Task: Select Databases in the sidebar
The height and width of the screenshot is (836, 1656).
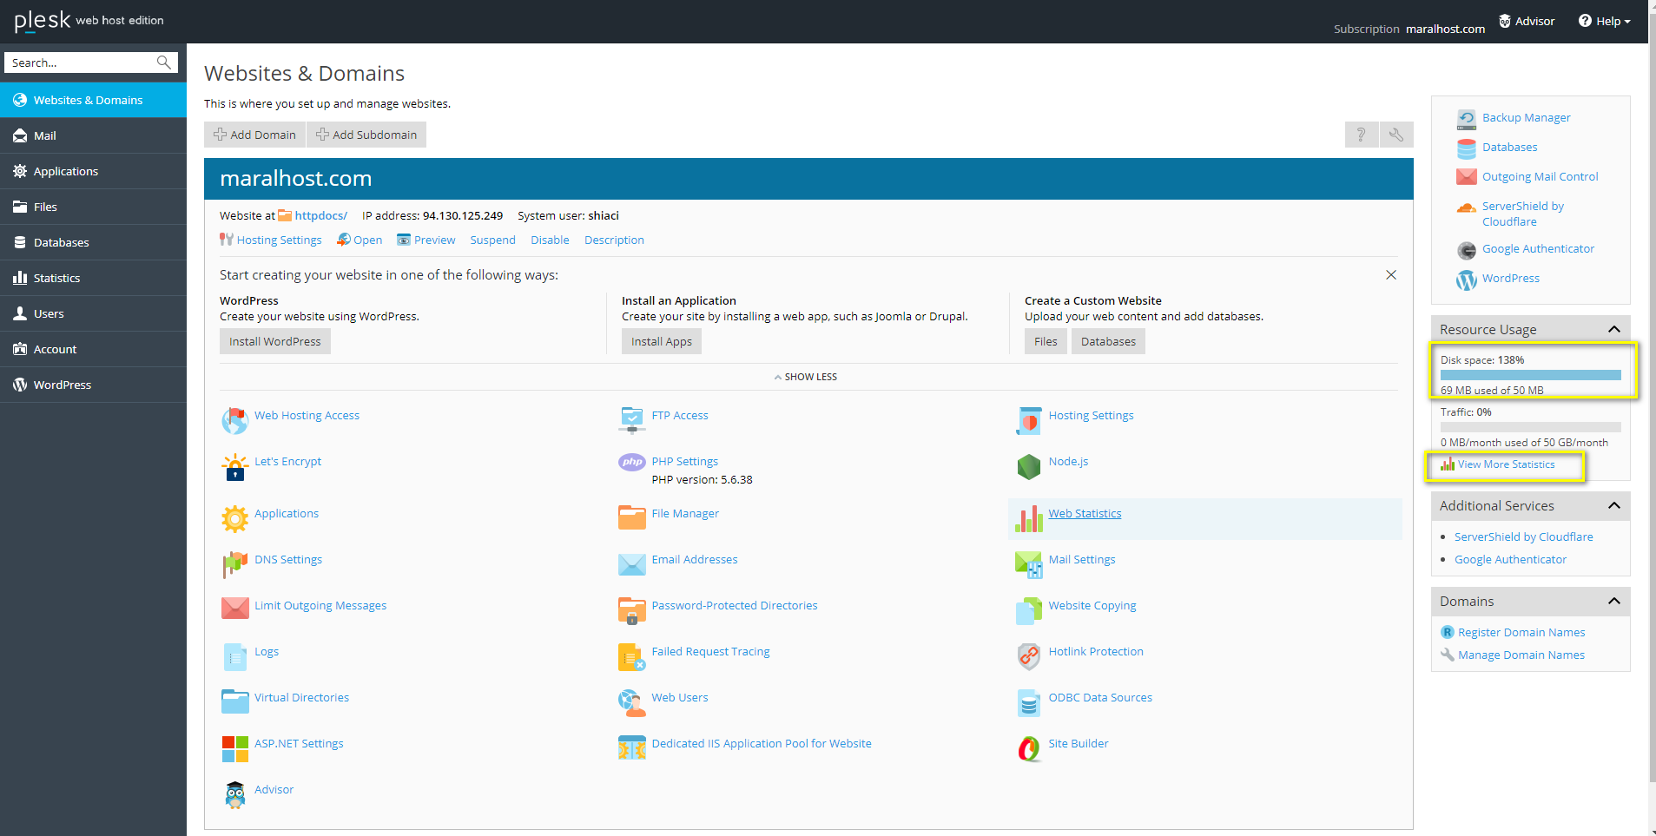Action: (93, 242)
